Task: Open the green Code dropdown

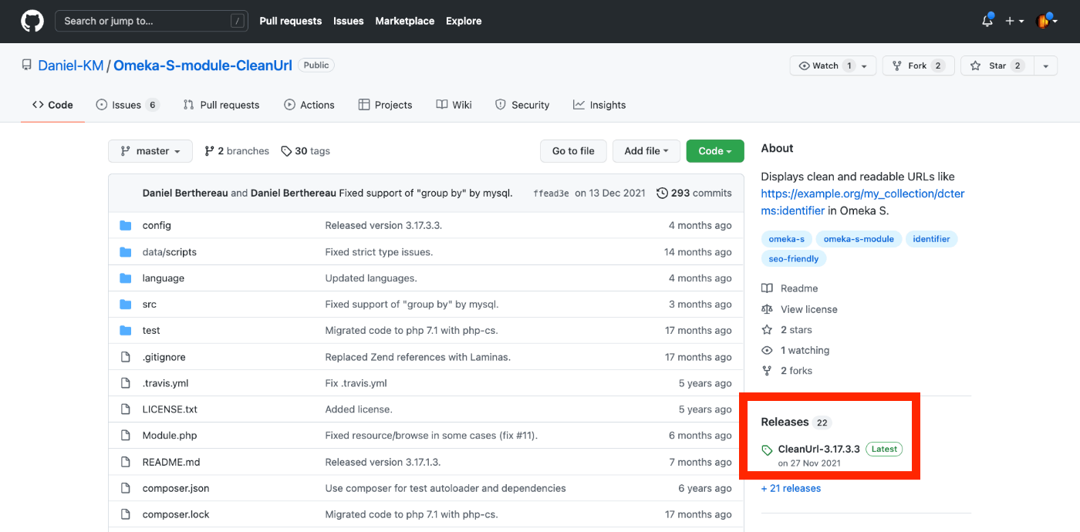Action: [x=715, y=151]
